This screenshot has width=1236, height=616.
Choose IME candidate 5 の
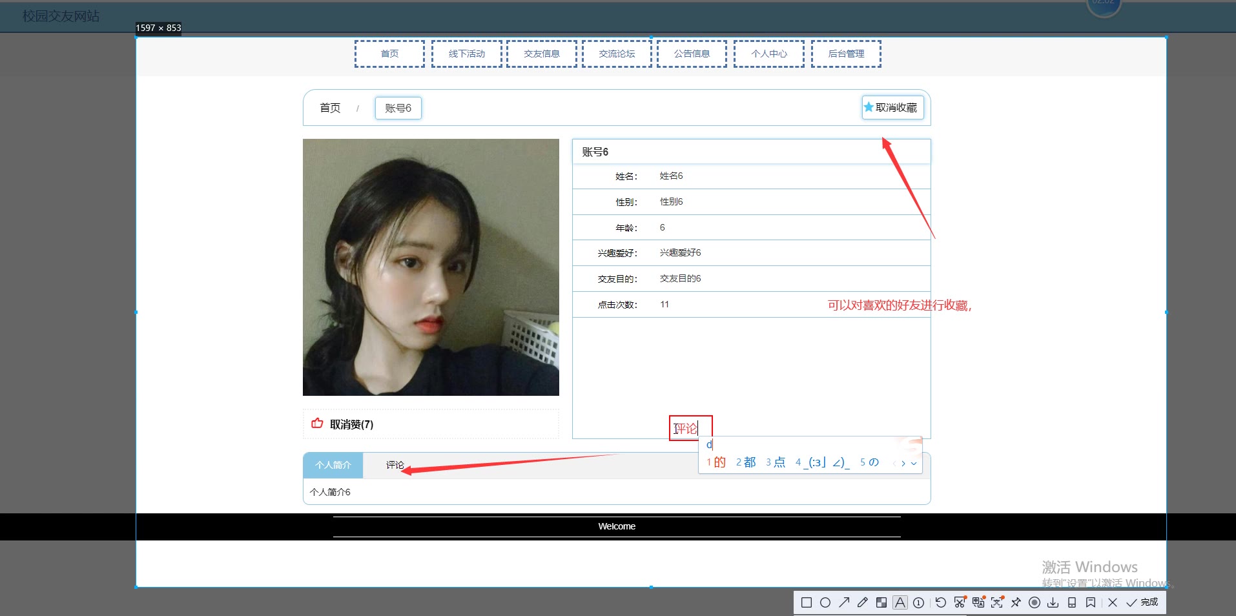coord(869,462)
